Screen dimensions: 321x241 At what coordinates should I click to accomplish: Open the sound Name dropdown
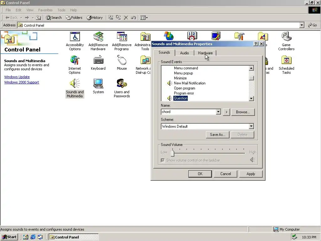[218, 112]
